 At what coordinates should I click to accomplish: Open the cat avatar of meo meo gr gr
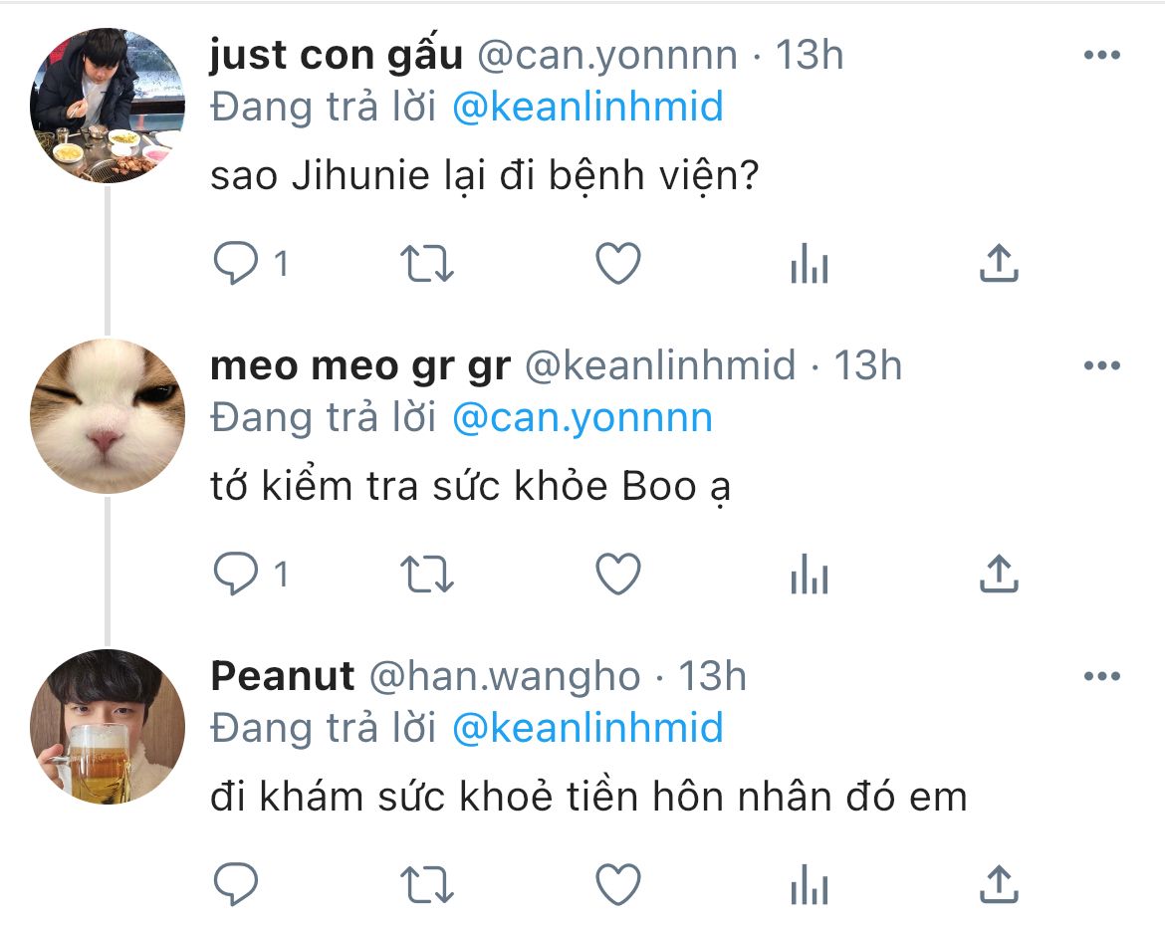(108, 416)
